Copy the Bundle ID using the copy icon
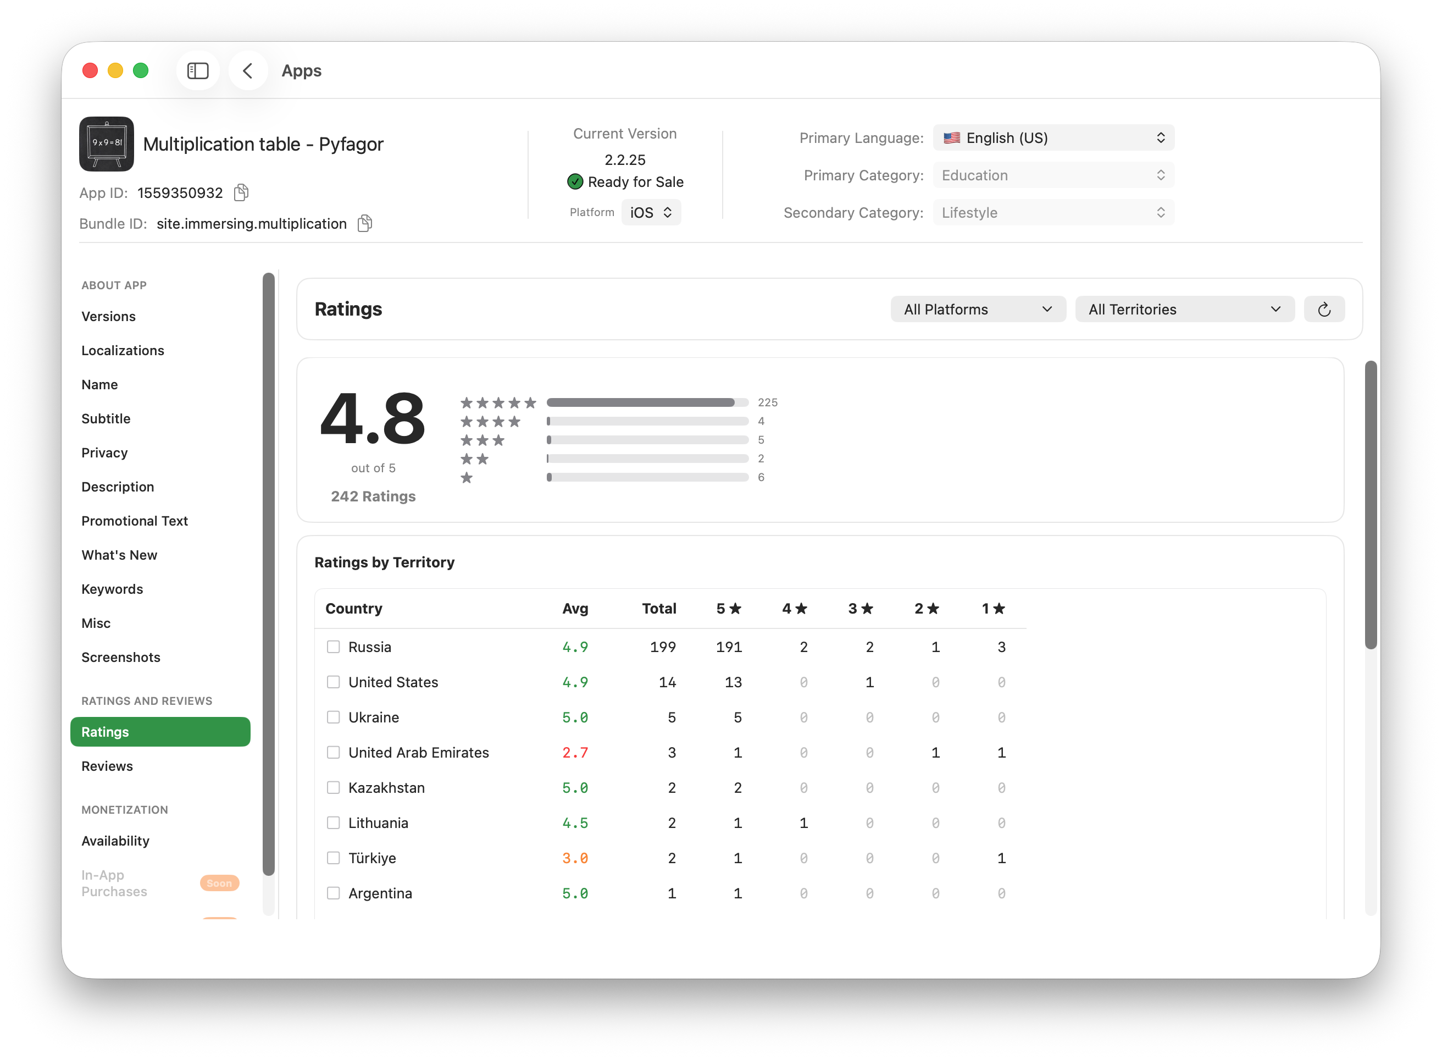Image resolution: width=1442 pixels, height=1060 pixels. pyautogui.click(x=364, y=223)
